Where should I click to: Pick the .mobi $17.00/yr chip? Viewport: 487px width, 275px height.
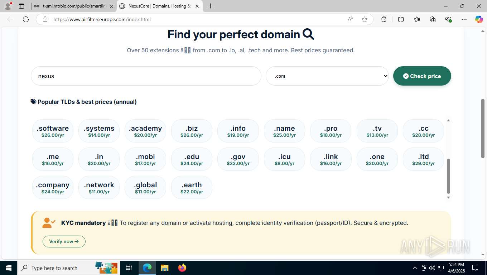coord(145,159)
